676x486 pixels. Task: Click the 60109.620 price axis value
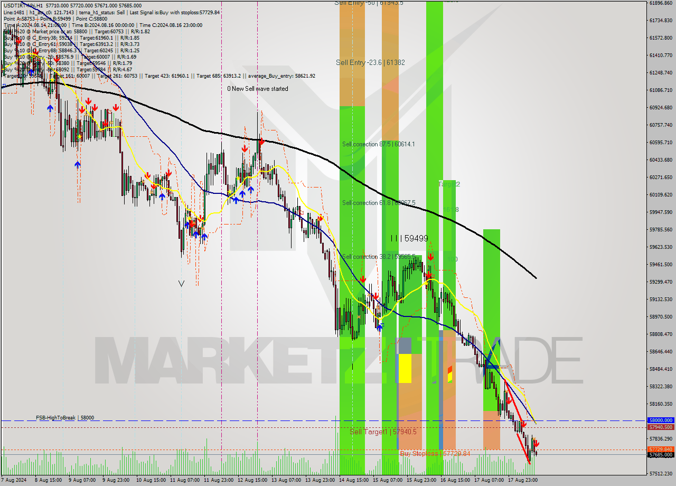(x=661, y=194)
